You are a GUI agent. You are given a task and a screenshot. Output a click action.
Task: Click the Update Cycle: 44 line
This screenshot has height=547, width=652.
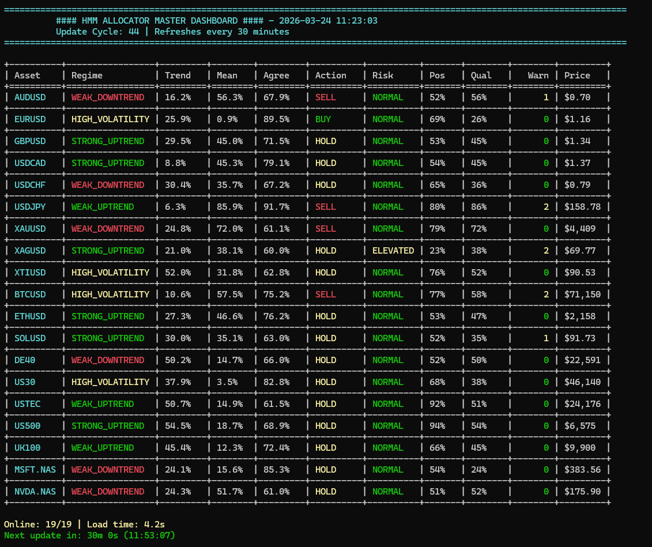click(x=97, y=32)
